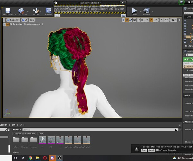
Task: Select the rotate gizmo mode icon
Action: [127, 20]
